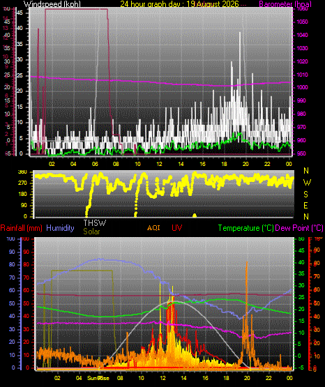Click hour 10 under the temperature graph
This screenshot has width=325, height=387.
pos(141,378)
